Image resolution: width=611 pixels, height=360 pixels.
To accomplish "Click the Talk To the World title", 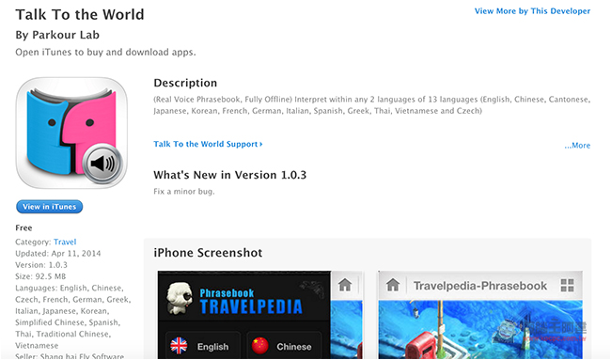I will click(x=80, y=15).
